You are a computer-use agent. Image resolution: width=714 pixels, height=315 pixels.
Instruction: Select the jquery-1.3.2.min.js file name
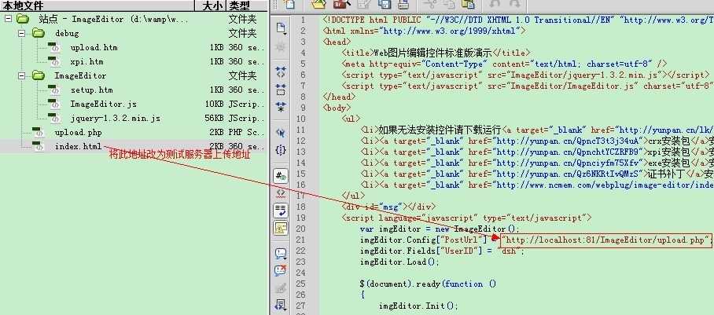(x=116, y=119)
